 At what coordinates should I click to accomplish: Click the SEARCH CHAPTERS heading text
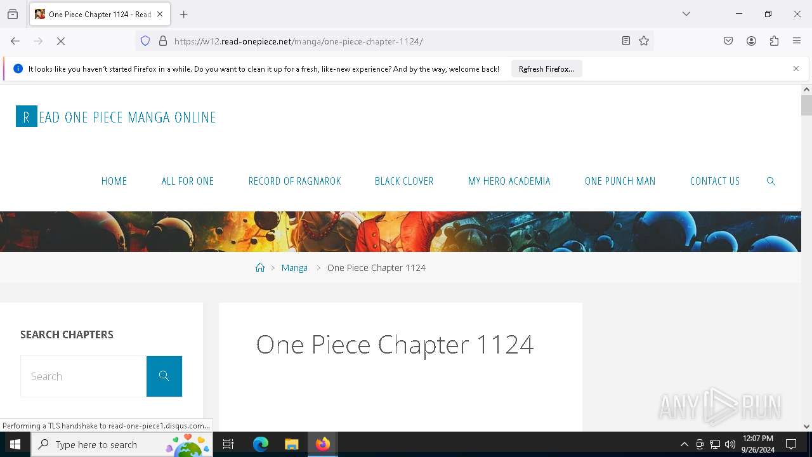67,334
